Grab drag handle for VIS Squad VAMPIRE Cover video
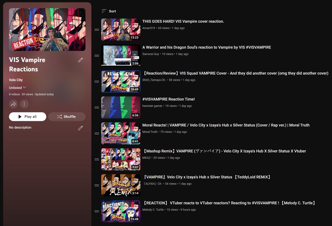The height and width of the screenshot is (226, 332). (97, 82)
